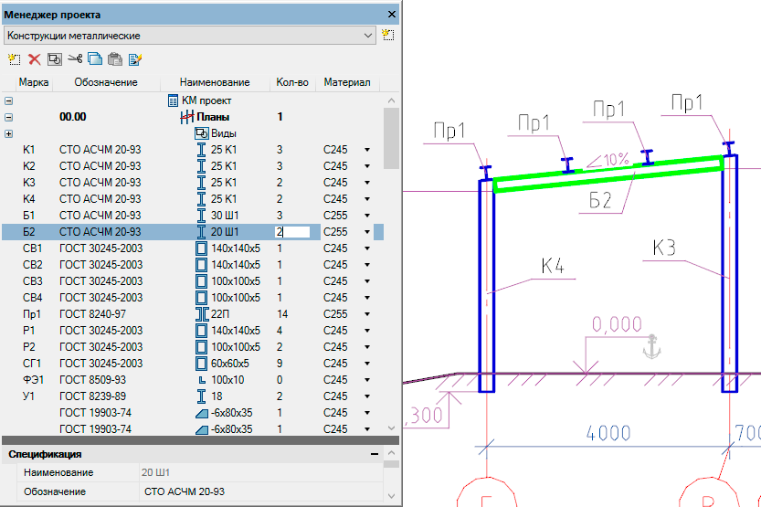Image resolution: width=761 pixels, height=507 pixels.
Task: Click the tree list scroll down arrow
Action: (x=391, y=428)
